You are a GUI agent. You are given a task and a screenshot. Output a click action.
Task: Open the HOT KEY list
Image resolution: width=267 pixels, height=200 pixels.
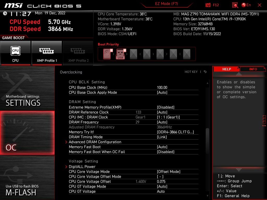coord(191,72)
